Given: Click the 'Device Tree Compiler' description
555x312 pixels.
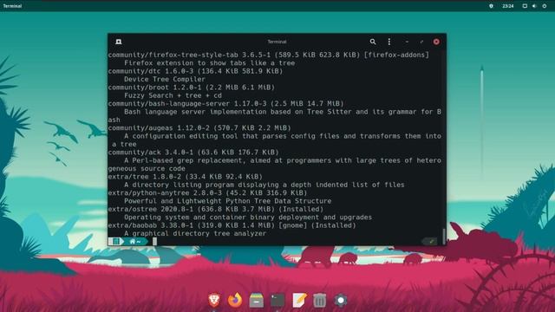Looking at the screenshot, I should click(x=165, y=79).
